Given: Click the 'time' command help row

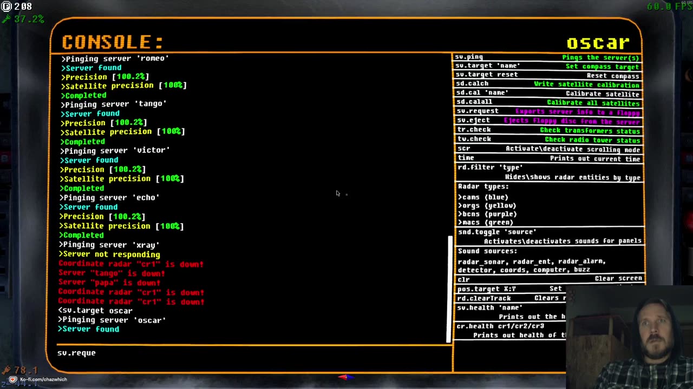Looking at the screenshot, I should tap(548, 158).
